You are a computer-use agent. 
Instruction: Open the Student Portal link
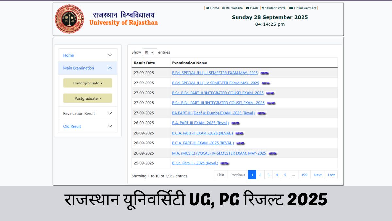tap(276, 8)
